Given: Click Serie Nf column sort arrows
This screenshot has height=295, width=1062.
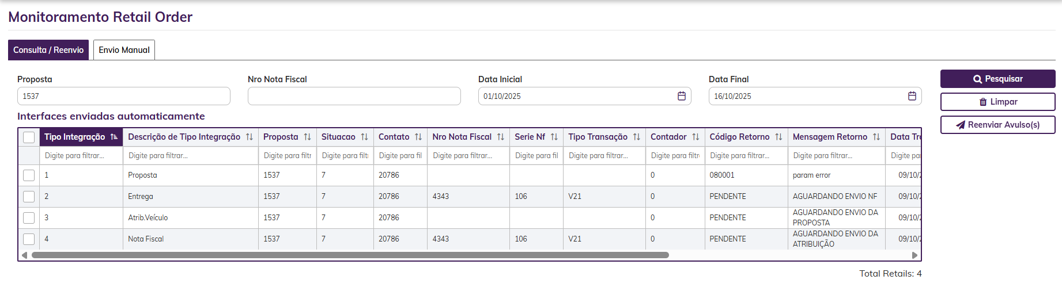Looking at the screenshot, I should [x=554, y=137].
